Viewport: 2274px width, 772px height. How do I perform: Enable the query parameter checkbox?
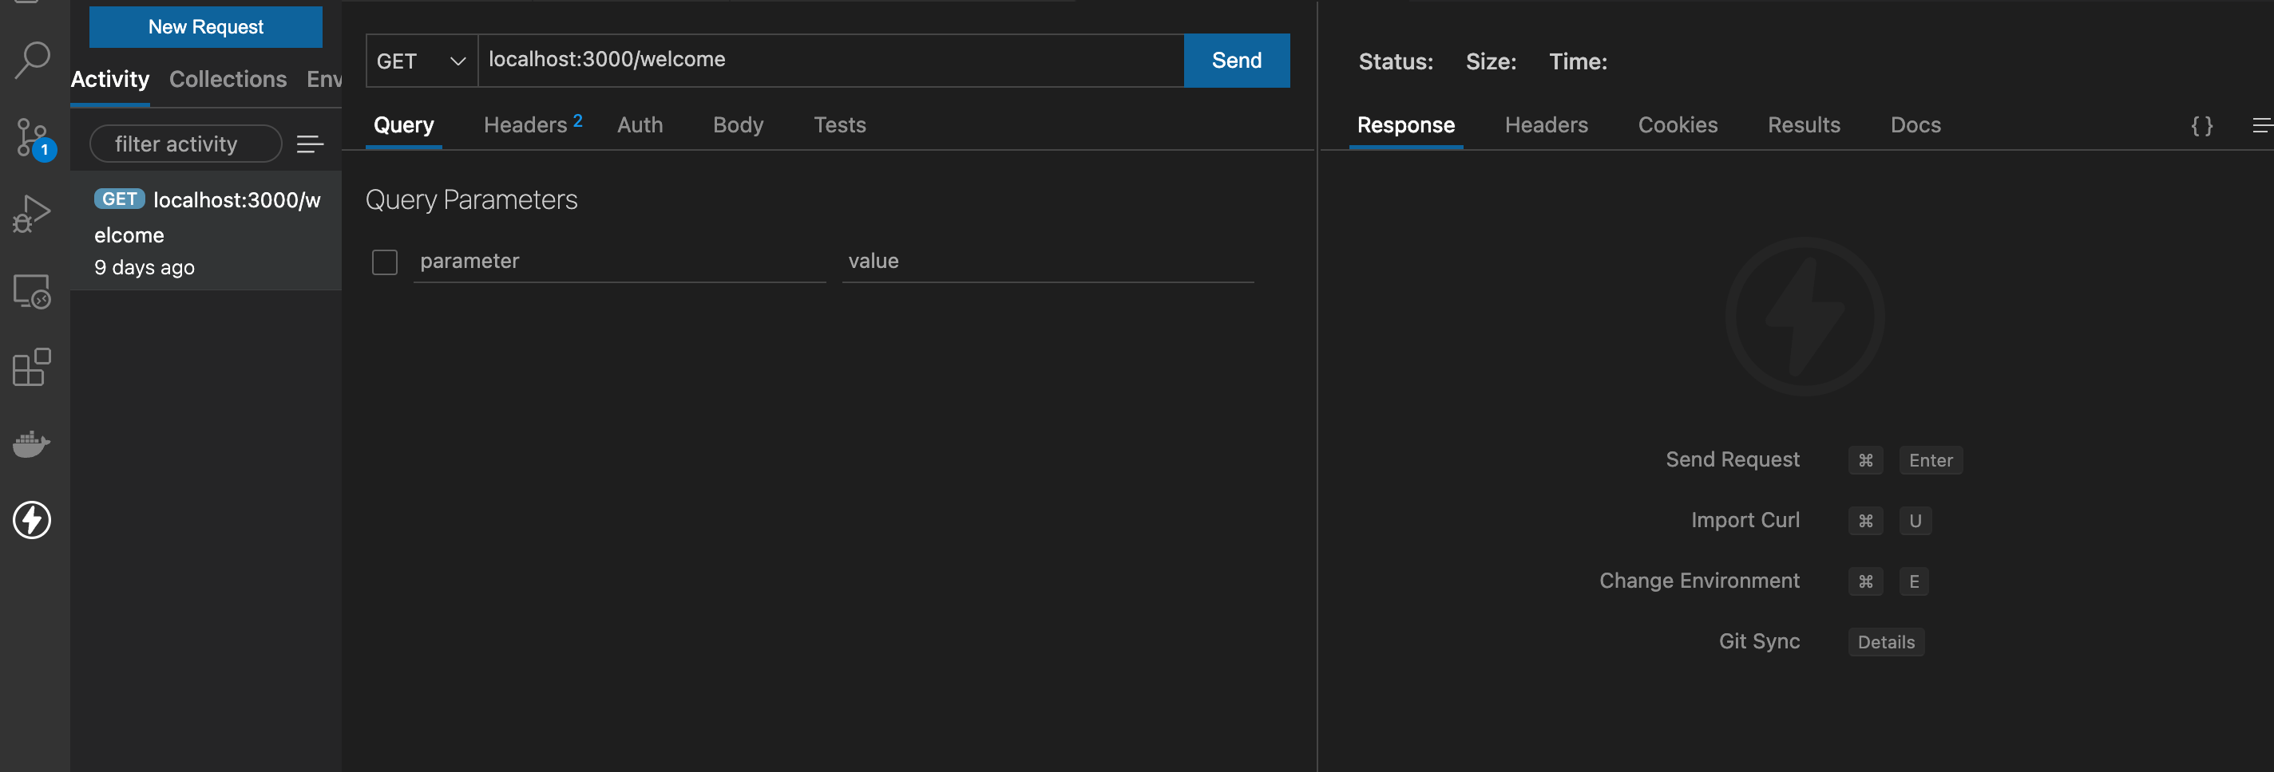pyautogui.click(x=385, y=262)
